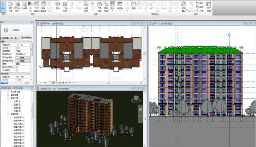Click the Properties palette vertical scrollbar
Screen dimensions: 256x147
(32, 49)
